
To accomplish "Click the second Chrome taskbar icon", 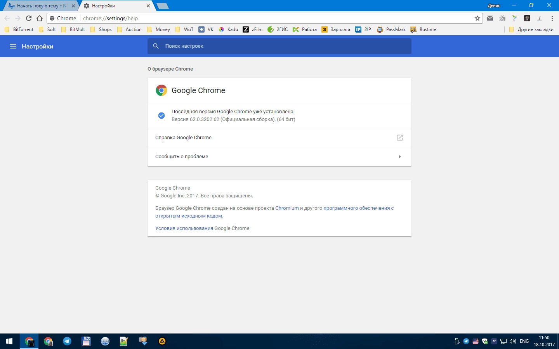I will (x=48, y=341).
